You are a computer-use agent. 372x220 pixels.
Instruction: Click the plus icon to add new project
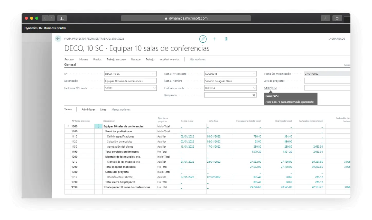click(215, 39)
